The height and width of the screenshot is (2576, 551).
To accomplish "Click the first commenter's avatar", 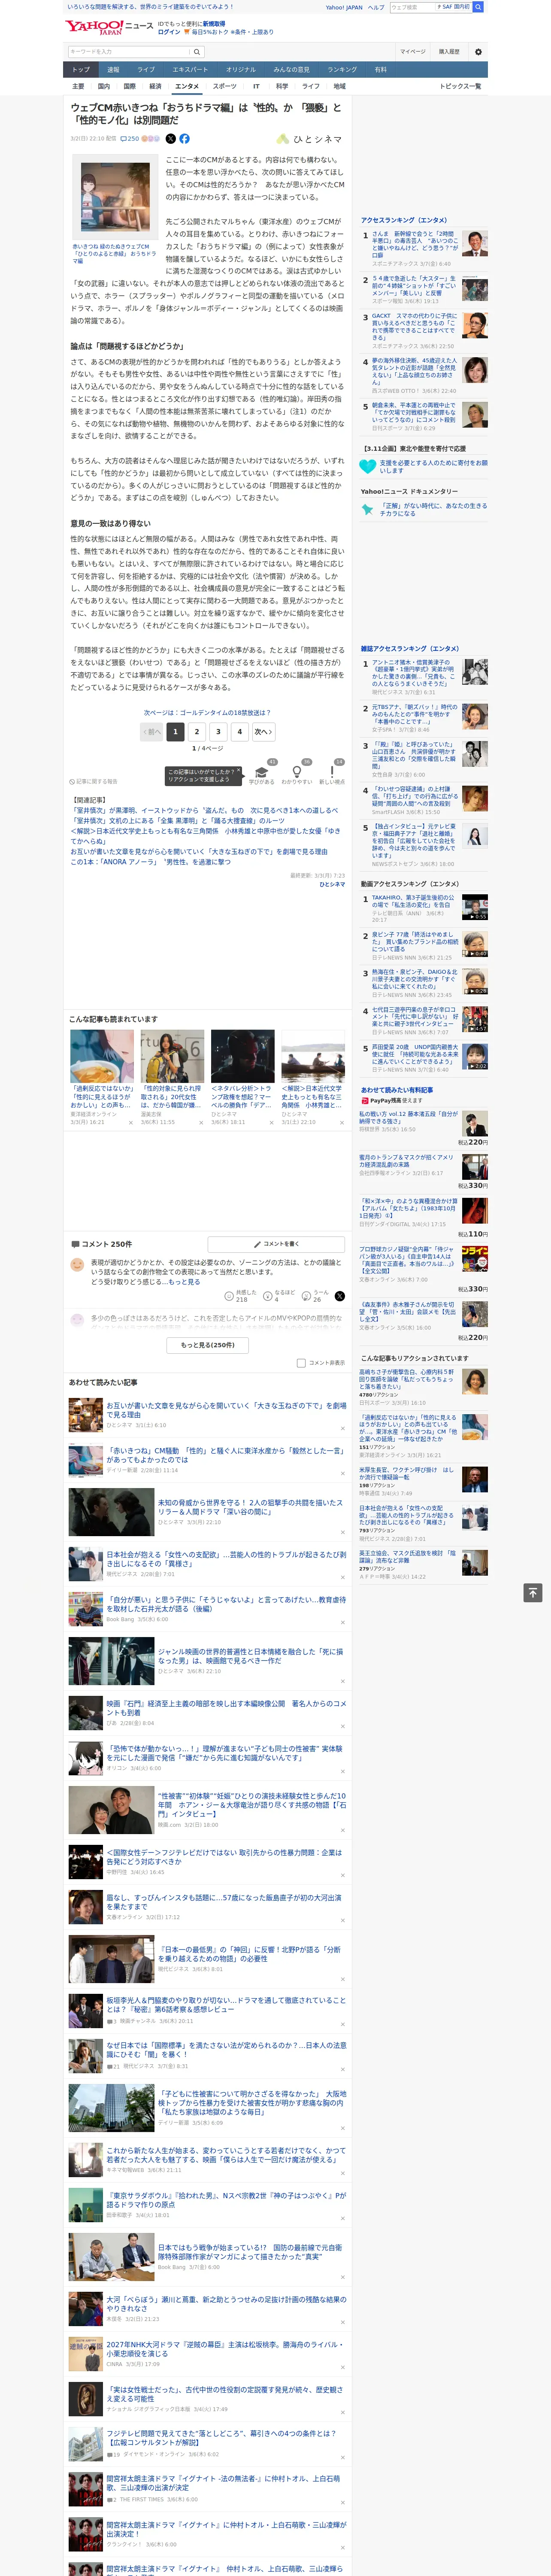I will pos(77,1265).
